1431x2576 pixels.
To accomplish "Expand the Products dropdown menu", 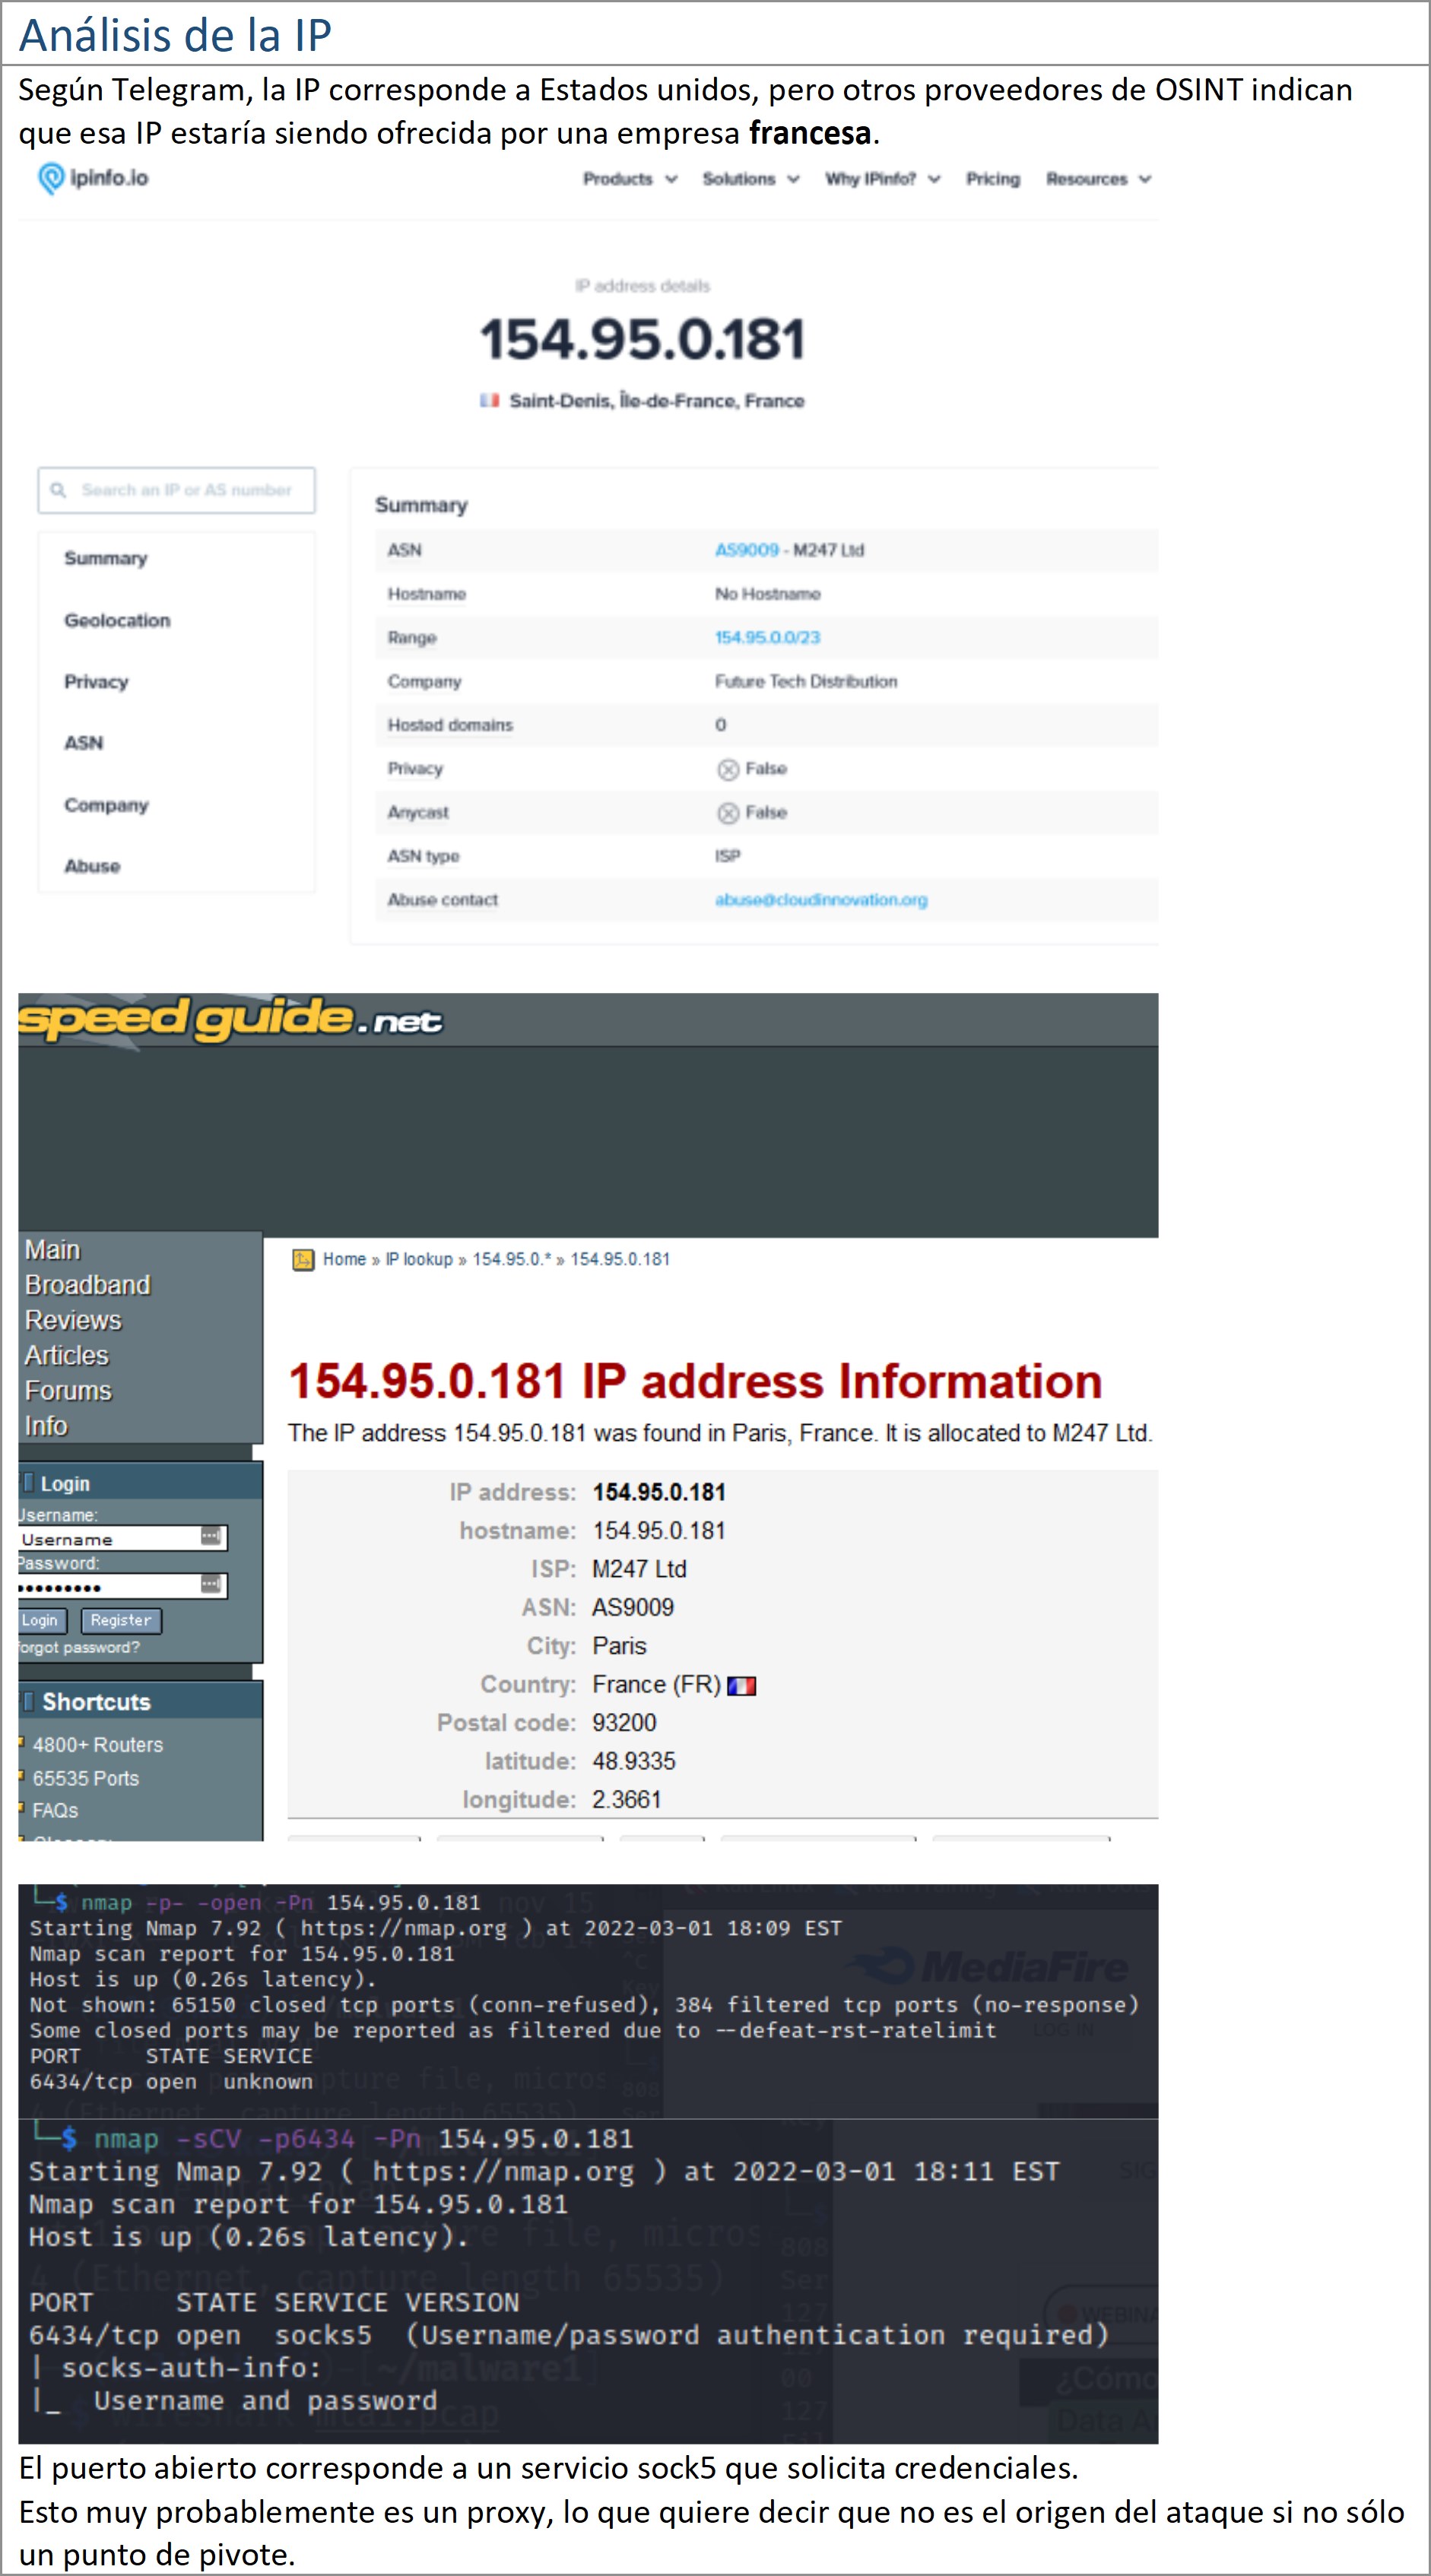I will coord(629,179).
